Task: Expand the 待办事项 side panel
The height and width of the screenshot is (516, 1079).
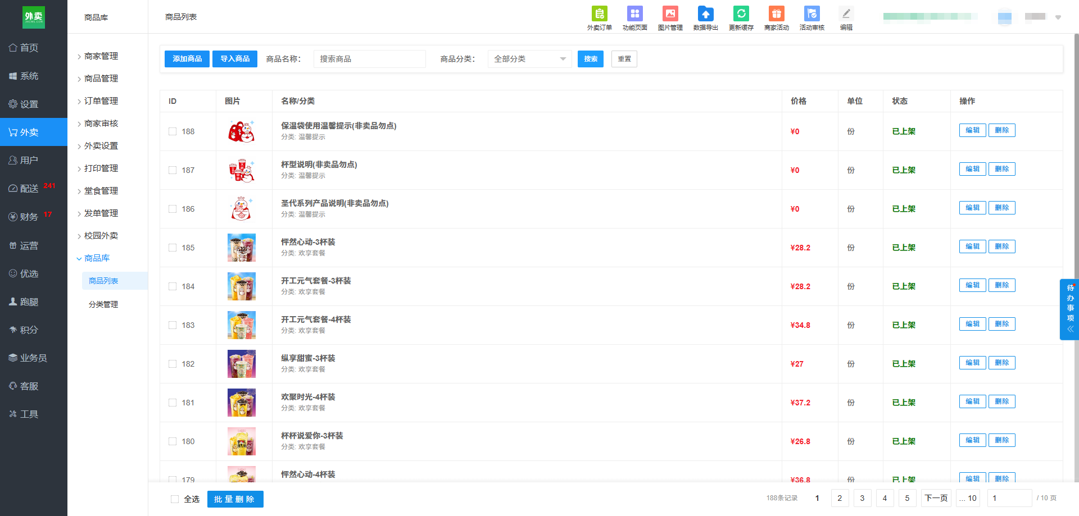Action: (1070, 309)
